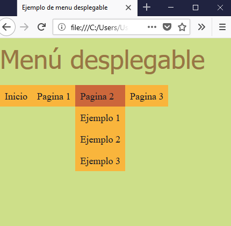Click the forward navigation arrow
The height and width of the screenshot is (226, 231).
(x=24, y=27)
